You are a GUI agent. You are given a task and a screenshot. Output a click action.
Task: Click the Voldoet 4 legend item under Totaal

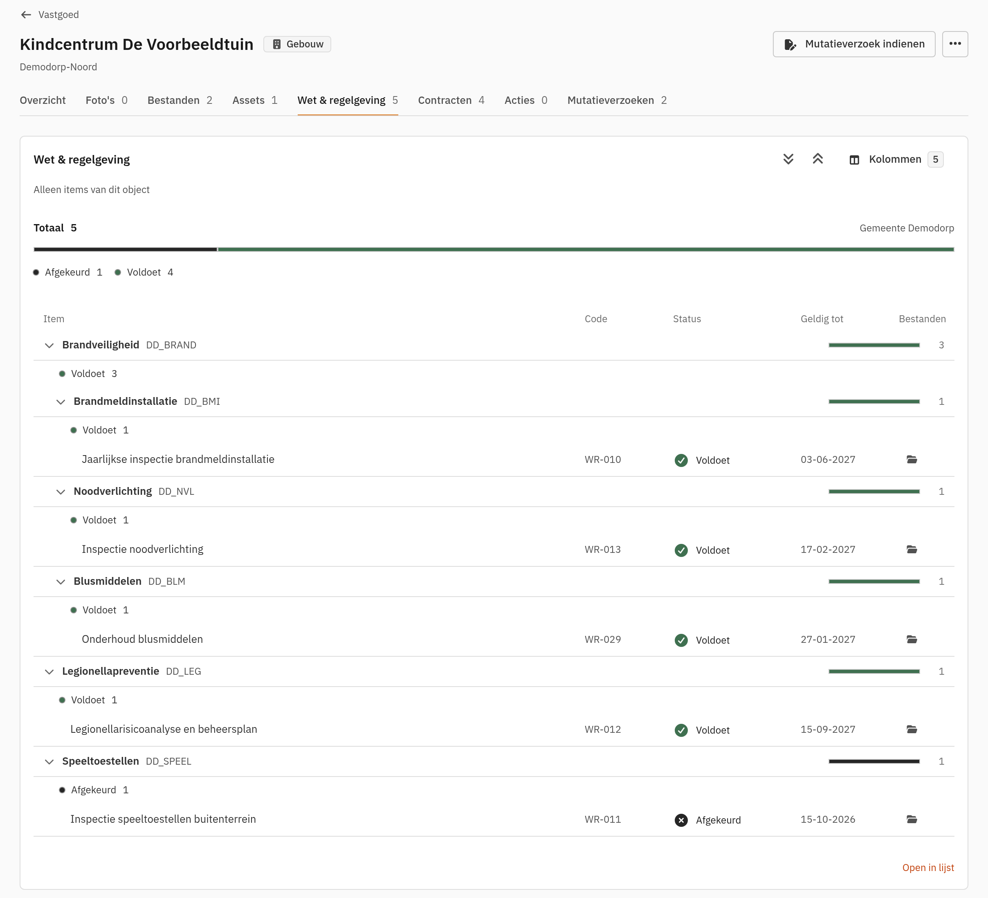(x=144, y=272)
